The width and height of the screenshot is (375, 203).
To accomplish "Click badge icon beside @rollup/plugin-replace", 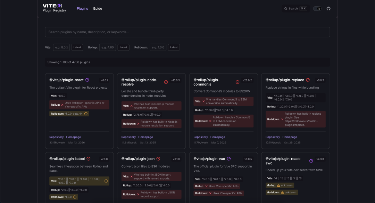I will [x=308, y=80].
